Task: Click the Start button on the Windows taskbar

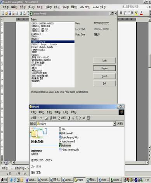Action: (4, 180)
